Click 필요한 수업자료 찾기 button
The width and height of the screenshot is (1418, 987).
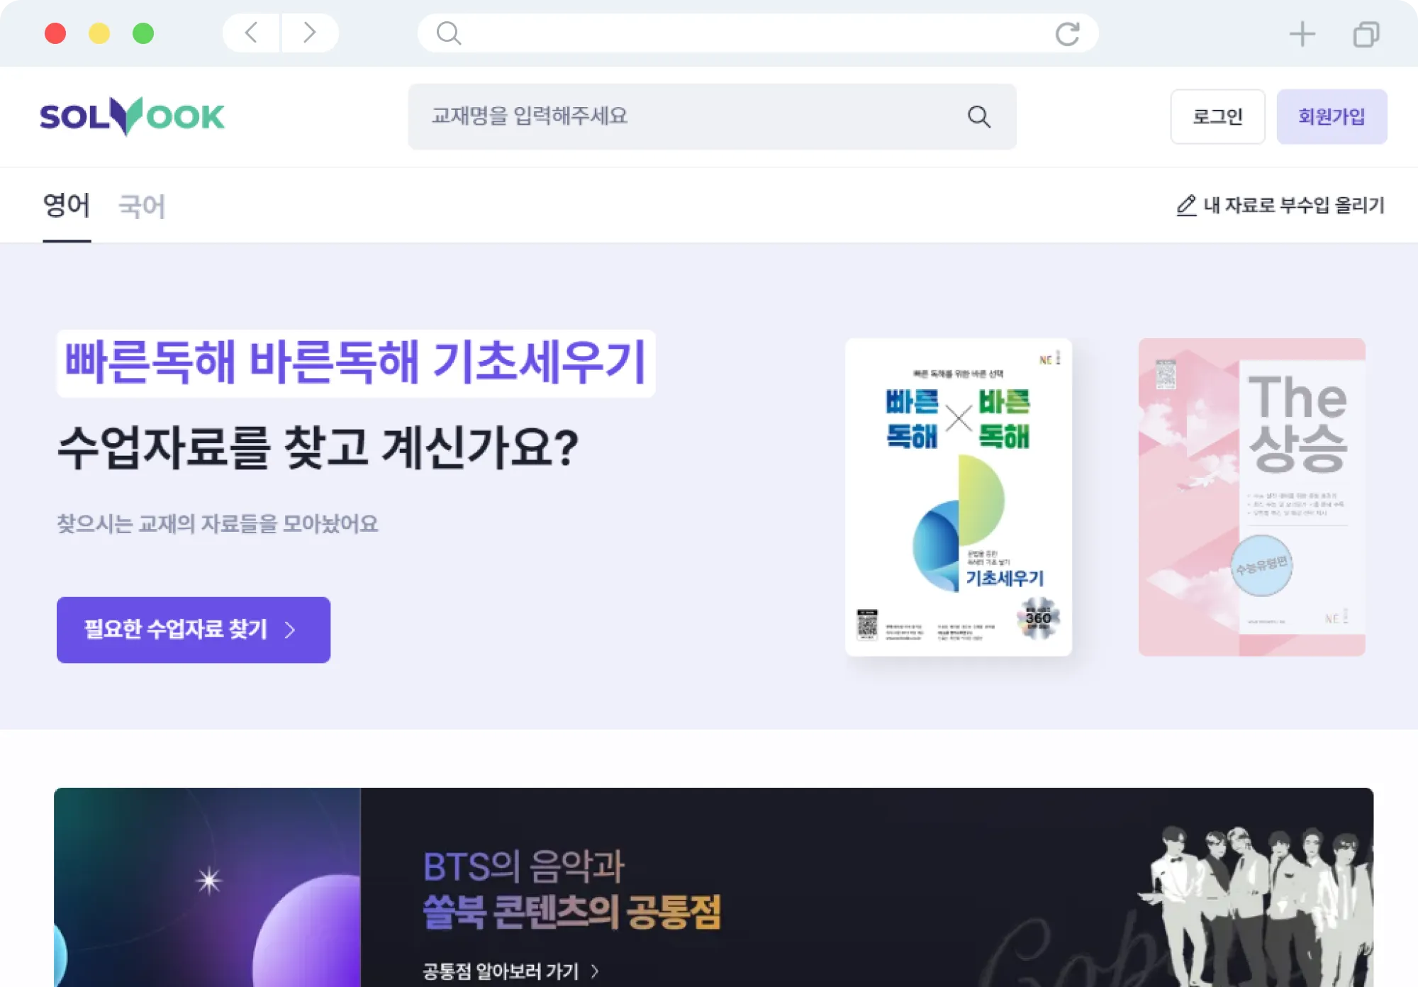coord(194,630)
